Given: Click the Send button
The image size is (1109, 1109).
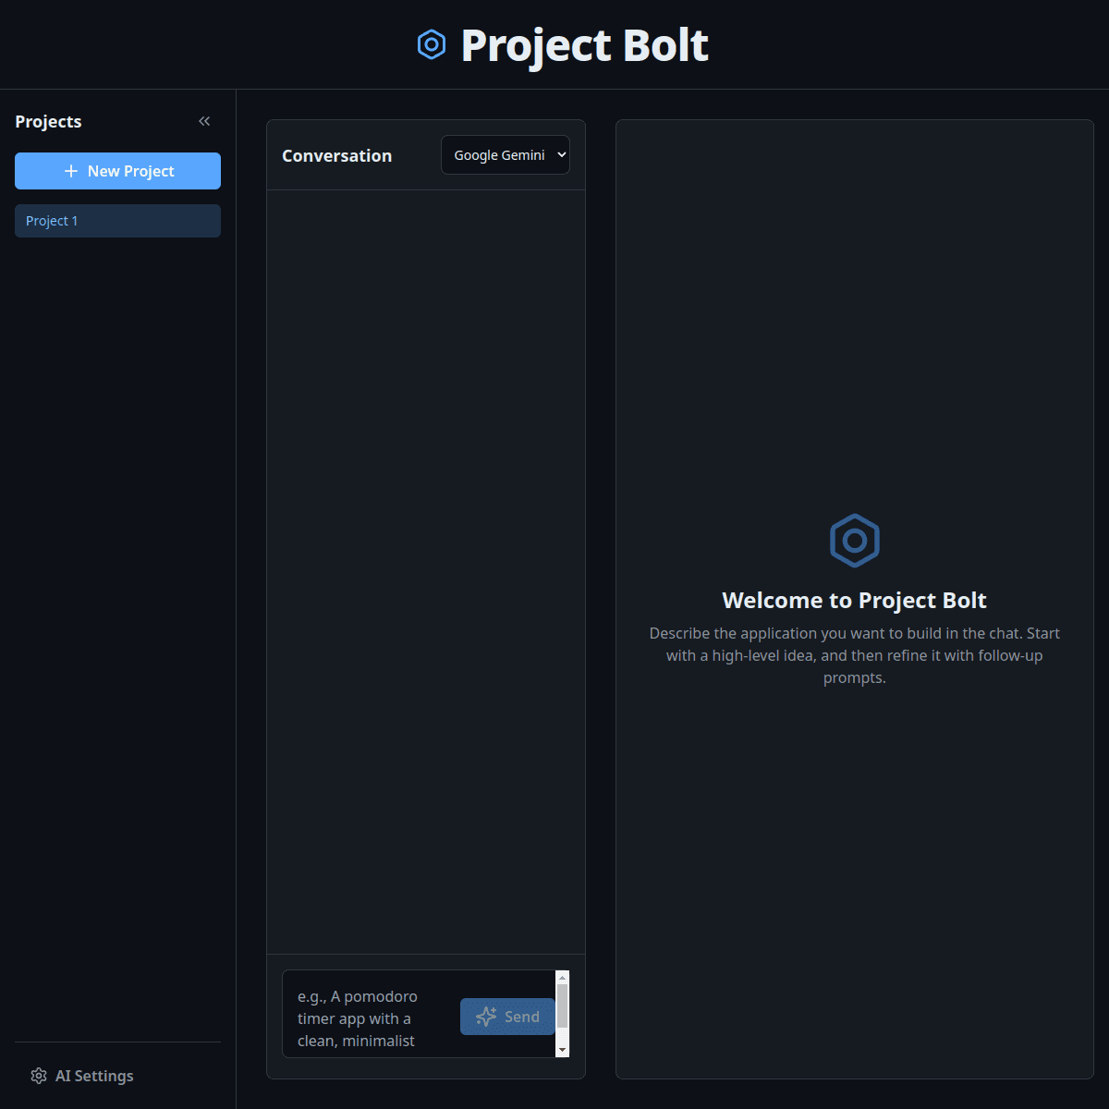Looking at the screenshot, I should click(x=507, y=1017).
